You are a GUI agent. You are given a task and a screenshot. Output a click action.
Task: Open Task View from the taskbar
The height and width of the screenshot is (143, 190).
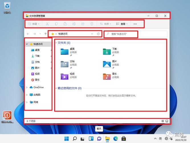coord(83,139)
